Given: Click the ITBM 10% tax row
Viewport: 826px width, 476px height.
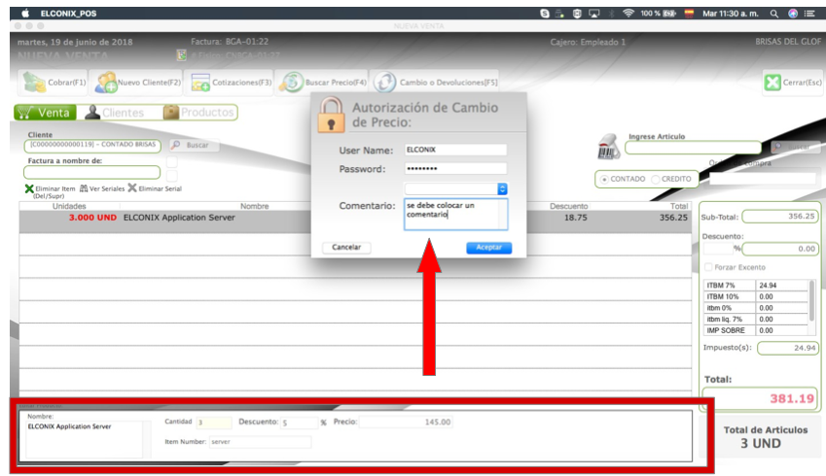Looking at the screenshot, I should (x=756, y=296).
